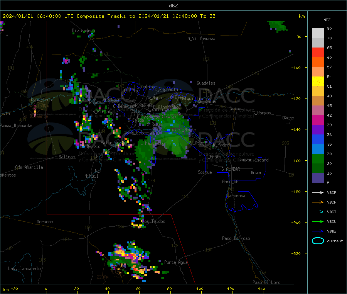Click the Nihuil map label
The width and height of the screenshot is (347, 294).
pos(91,176)
